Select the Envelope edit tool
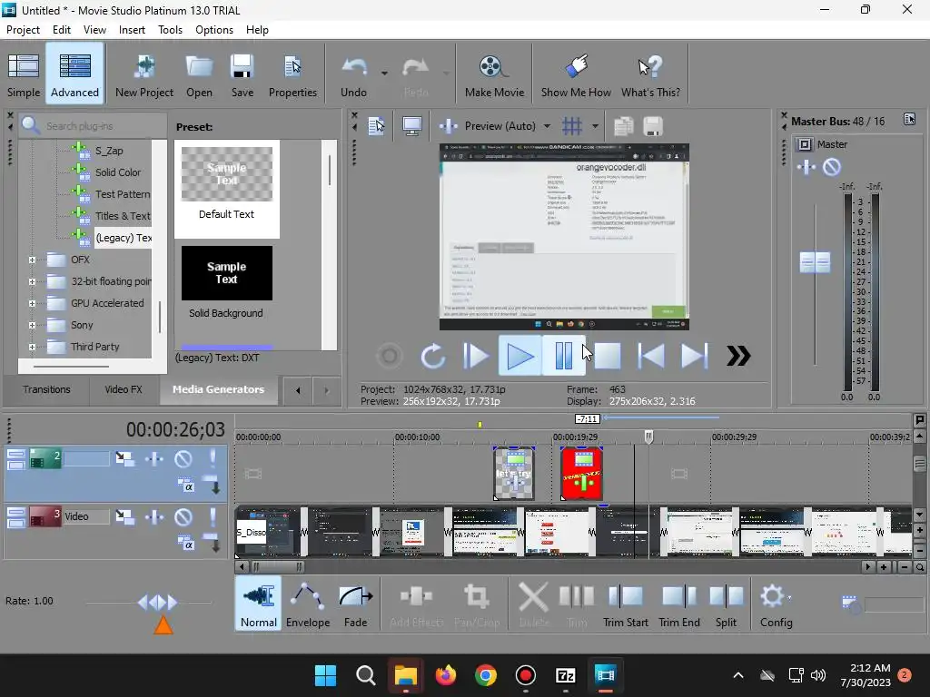This screenshot has height=697, width=930. click(x=308, y=604)
